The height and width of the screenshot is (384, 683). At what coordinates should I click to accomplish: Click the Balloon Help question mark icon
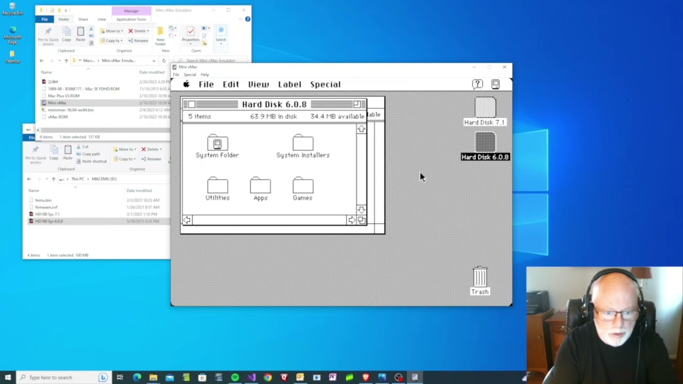[x=477, y=84]
